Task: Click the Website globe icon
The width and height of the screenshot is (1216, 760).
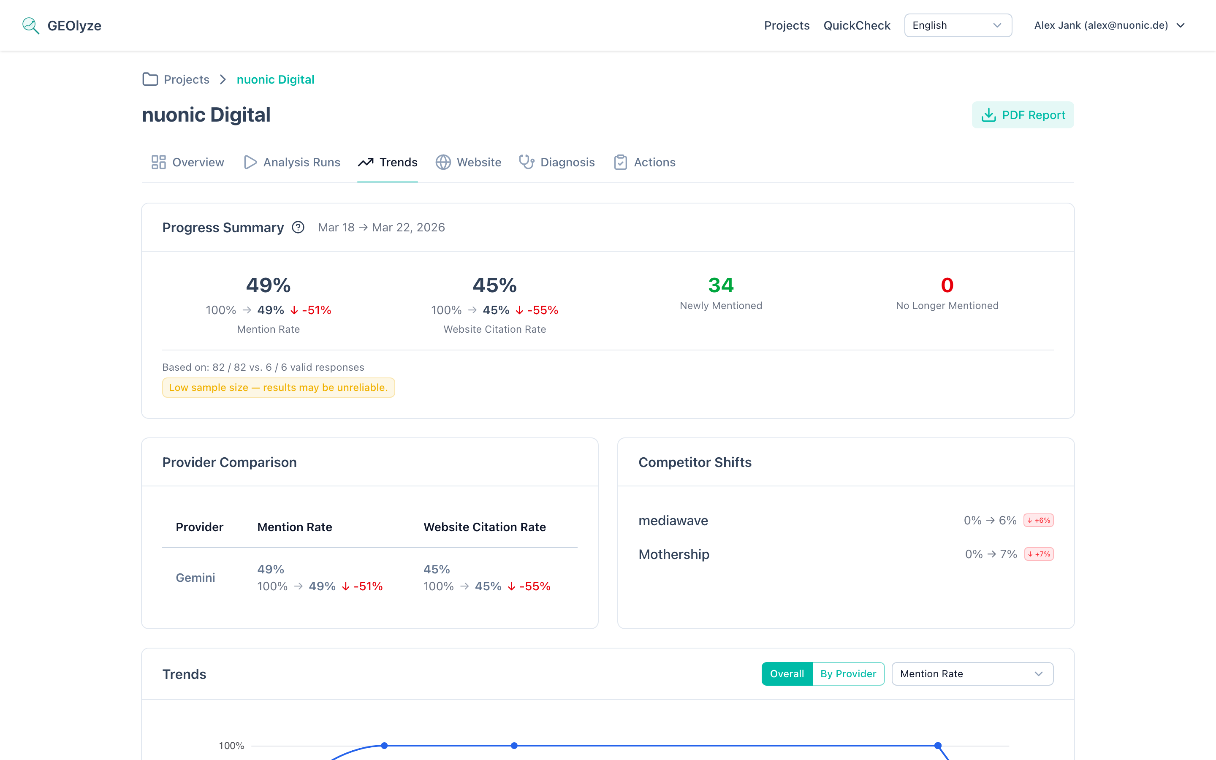Action: pos(442,162)
